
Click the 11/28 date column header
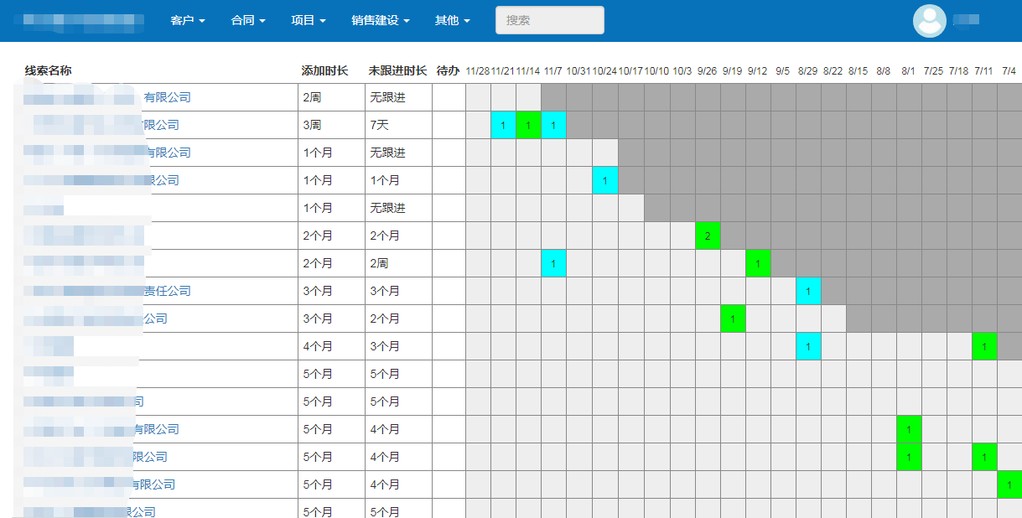[x=477, y=71]
